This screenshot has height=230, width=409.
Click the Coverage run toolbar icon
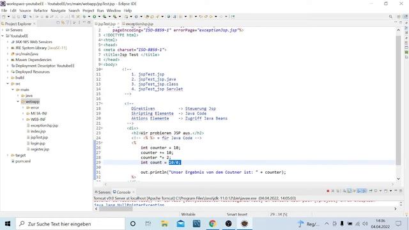coord(105,17)
